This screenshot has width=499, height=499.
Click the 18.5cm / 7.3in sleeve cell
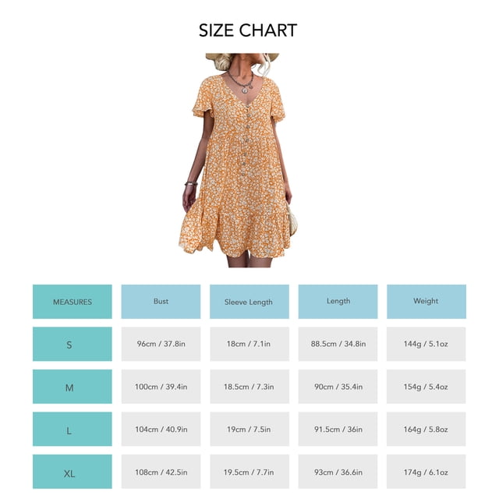tap(249, 387)
